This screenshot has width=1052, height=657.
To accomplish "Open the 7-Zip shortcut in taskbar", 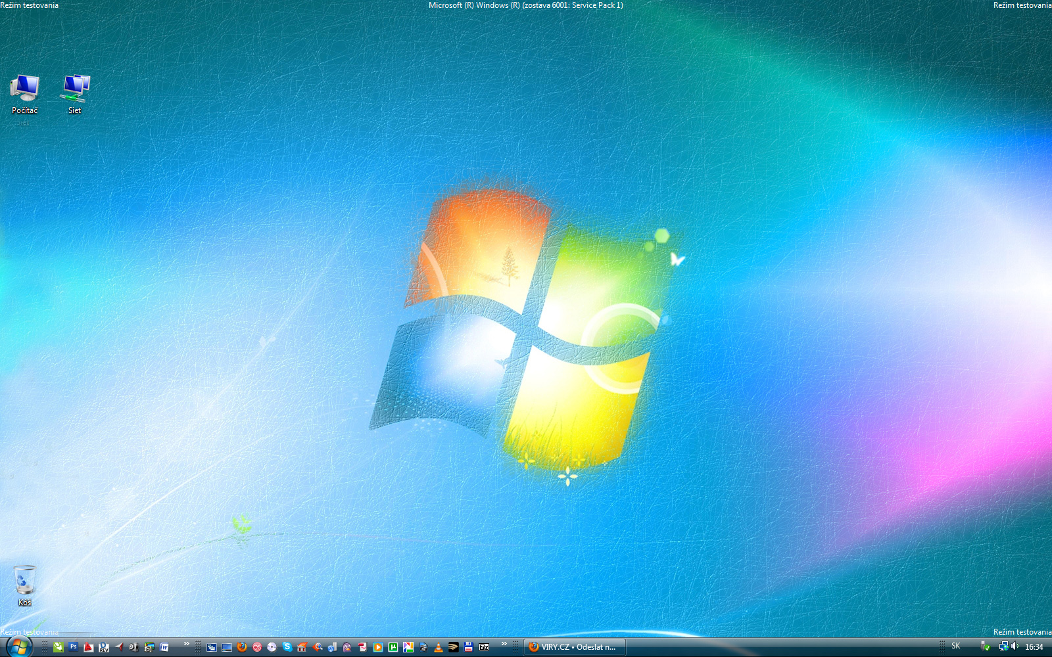I will (484, 647).
